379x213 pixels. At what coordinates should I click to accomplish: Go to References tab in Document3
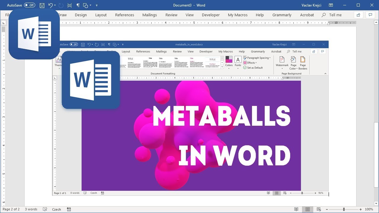click(x=125, y=15)
